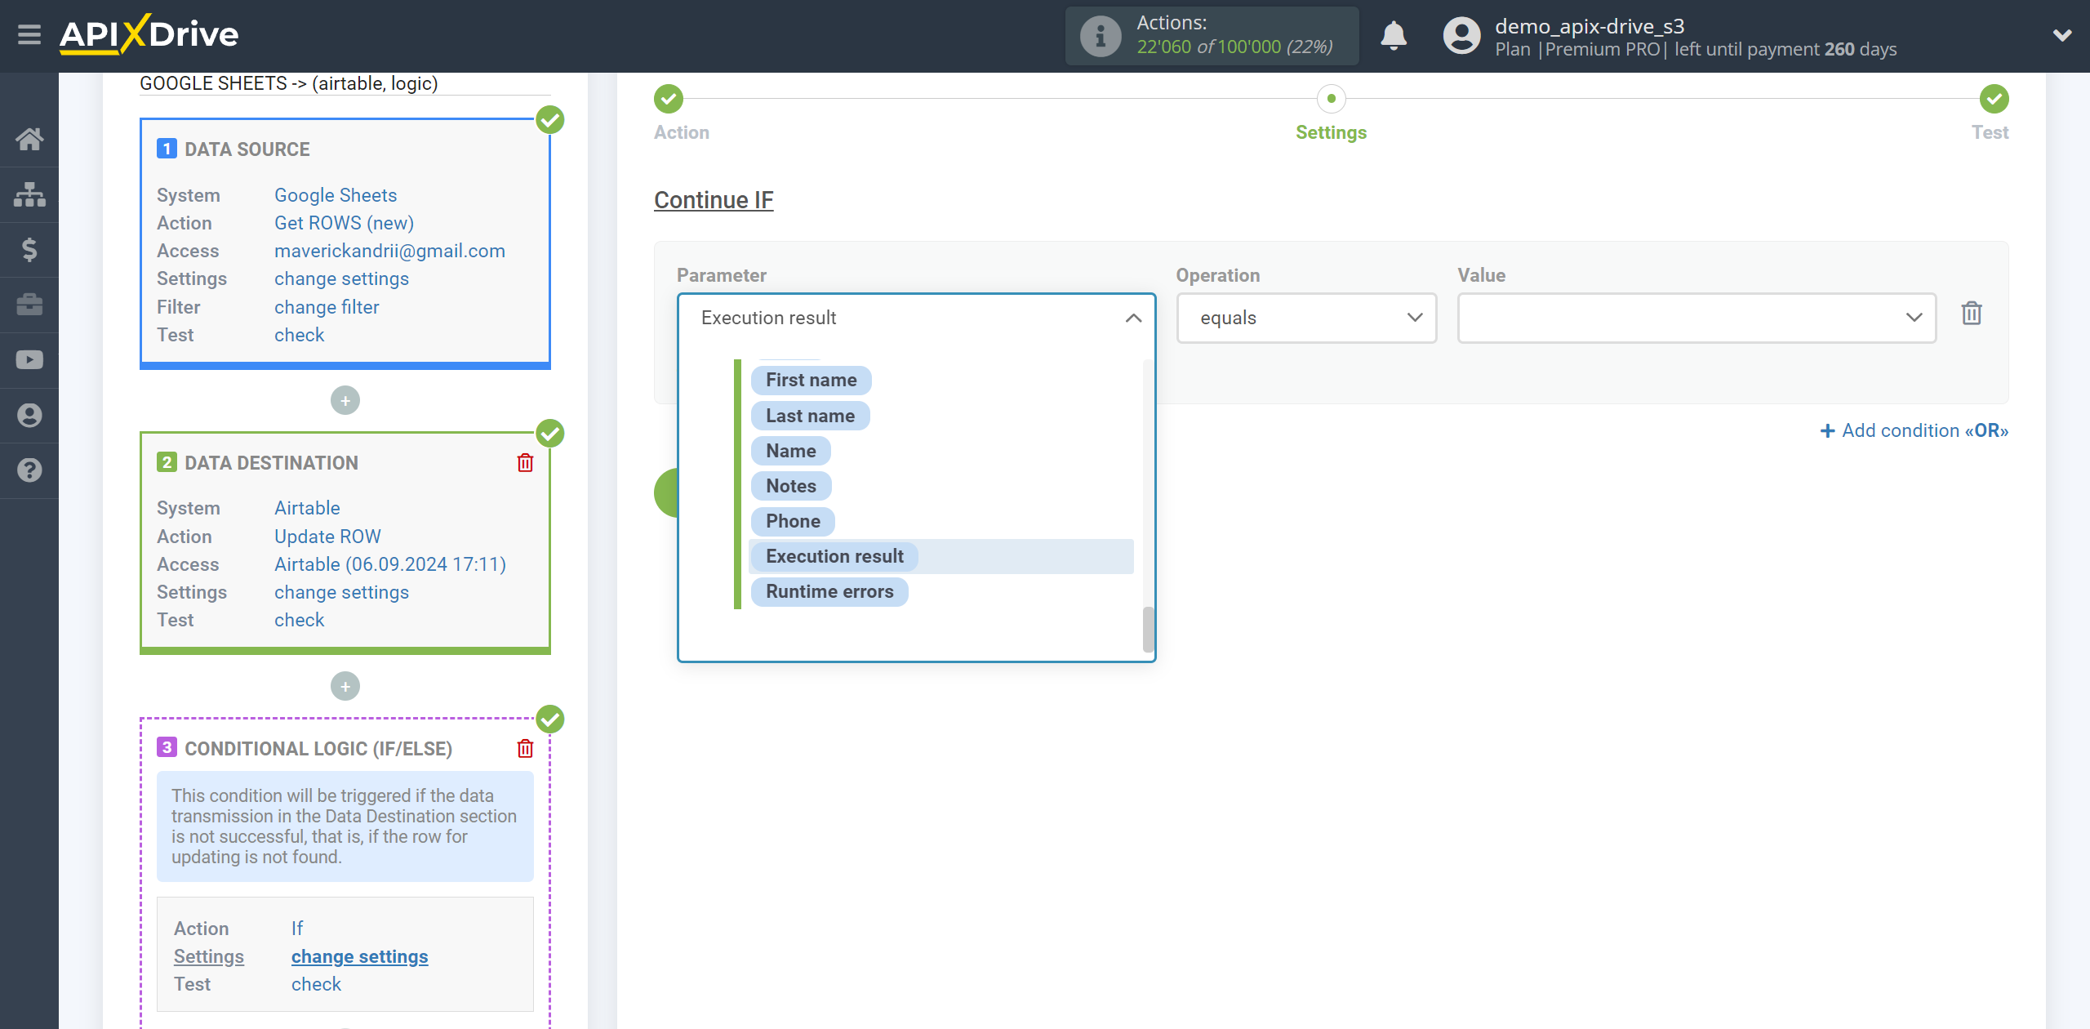Open the Operation equals dropdown
2090x1029 pixels.
coord(1306,318)
